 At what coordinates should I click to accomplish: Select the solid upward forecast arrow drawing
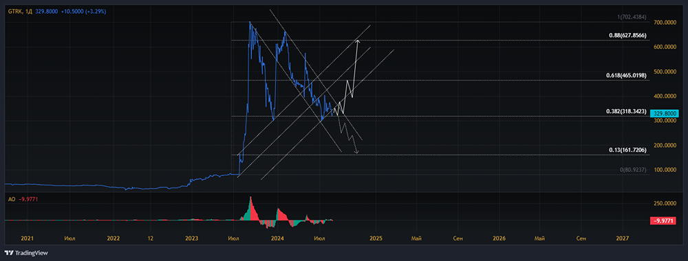(354, 68)
